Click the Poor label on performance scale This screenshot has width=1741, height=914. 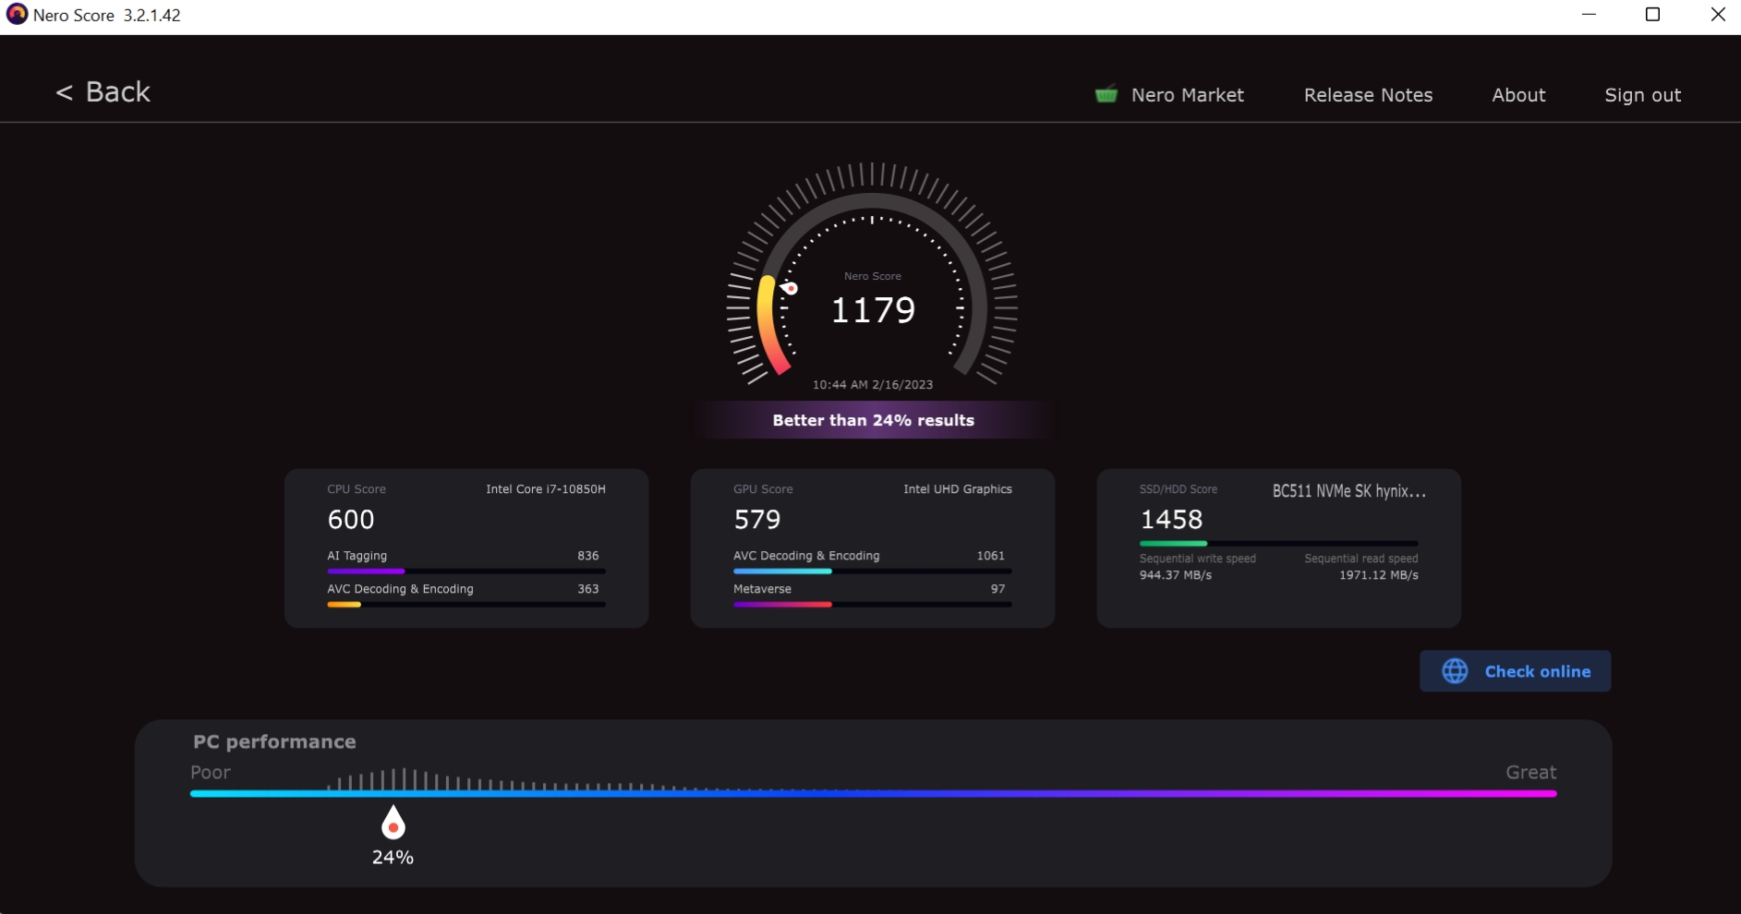[211, 773]
